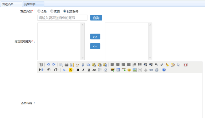Image resolution: width=205 pixels, height=118 pixels.
Task: Remove hyperlink with unlink icon
Action: (157, 70)
